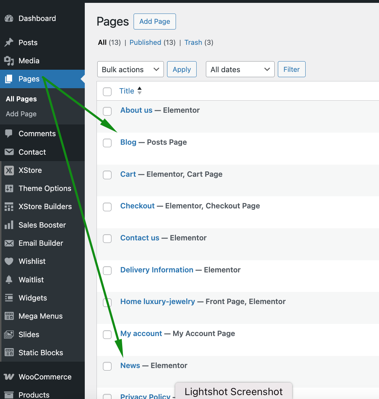Open the Delivery Information page link
The image size is (379, 399).
coord(157,270)
